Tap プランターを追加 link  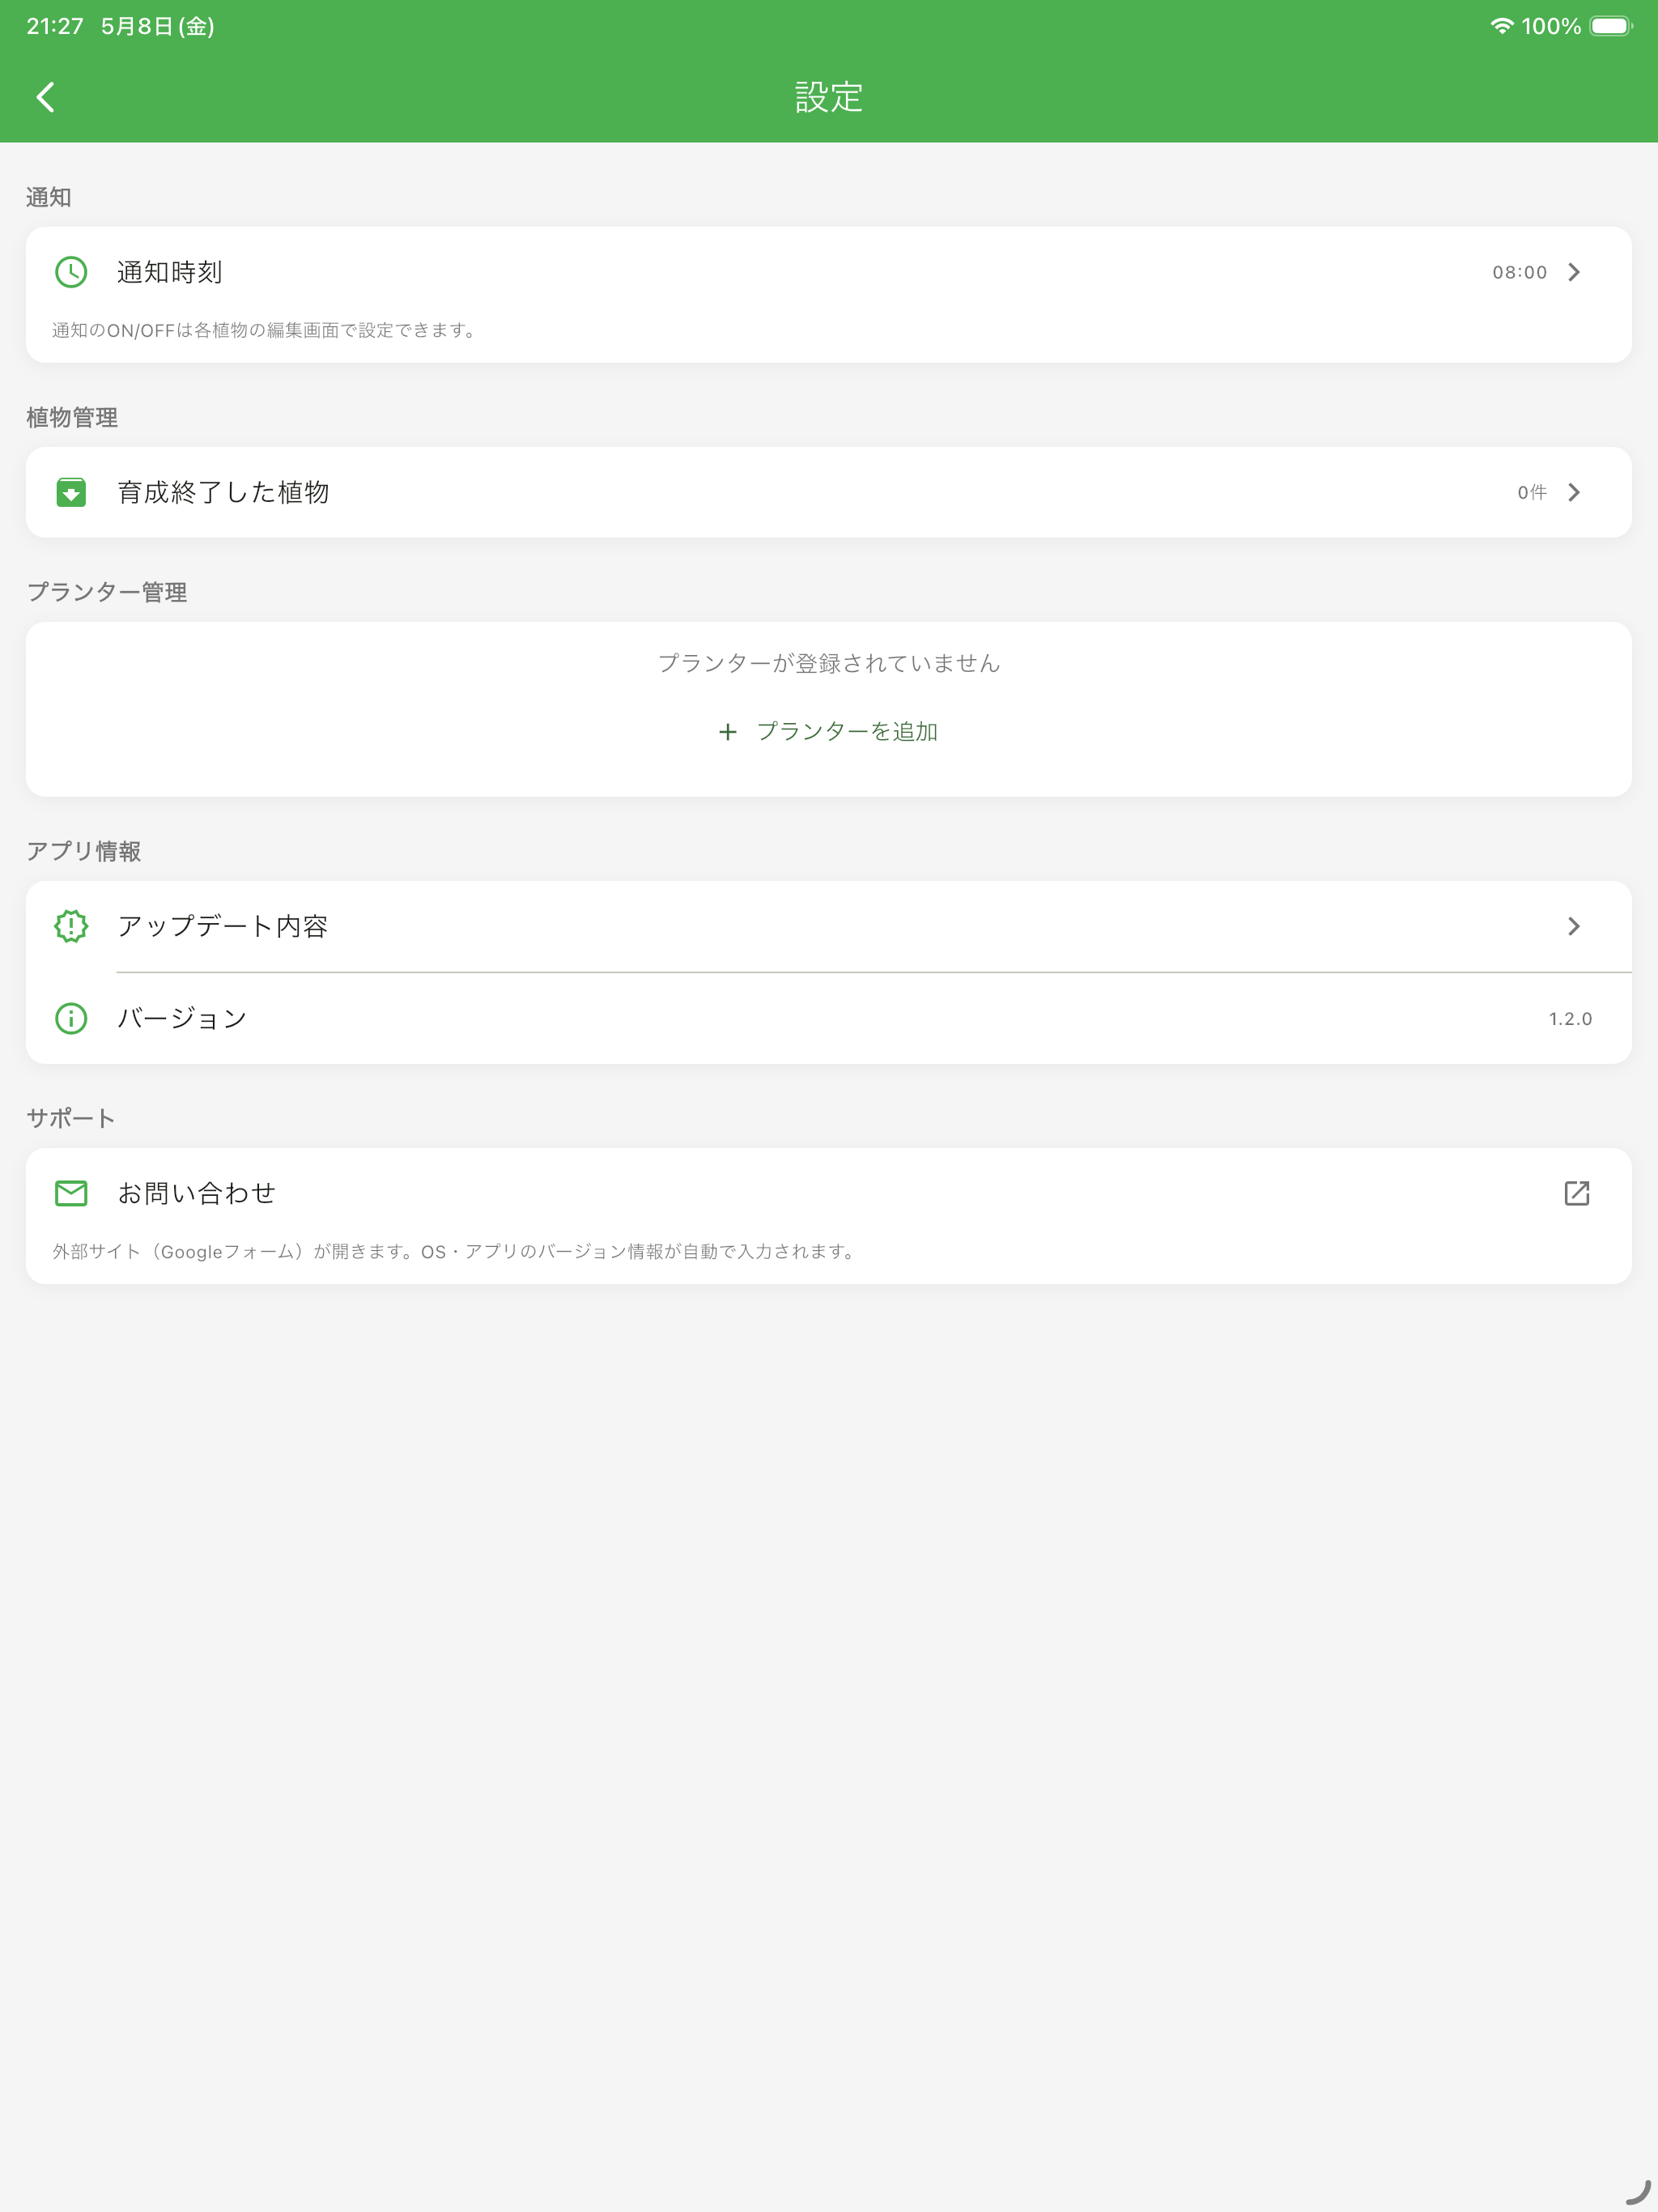point(847,732)
